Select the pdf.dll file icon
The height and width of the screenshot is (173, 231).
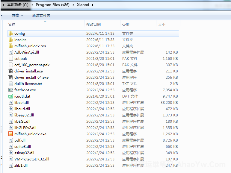click(11, 140)
